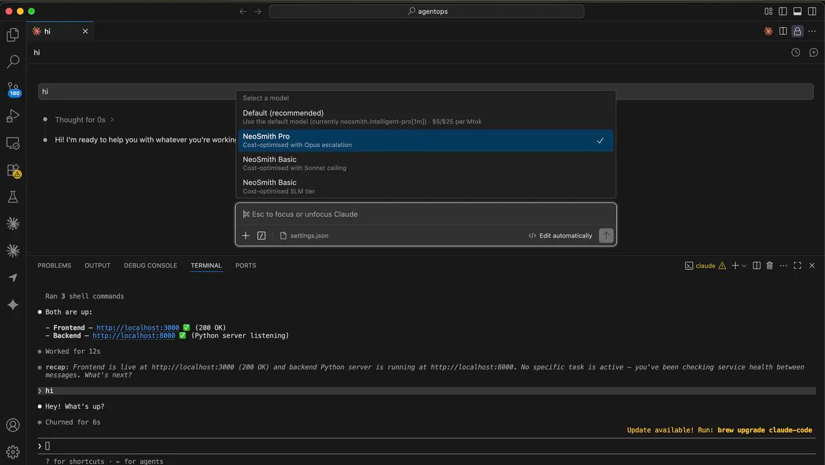Open the slash commands button
Viewport: 825px width, 465px height.
tap(261, 235)
